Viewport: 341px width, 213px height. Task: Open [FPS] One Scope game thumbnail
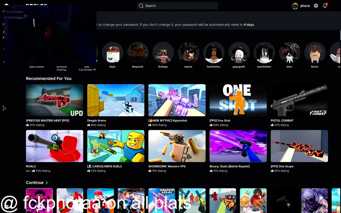299,146
